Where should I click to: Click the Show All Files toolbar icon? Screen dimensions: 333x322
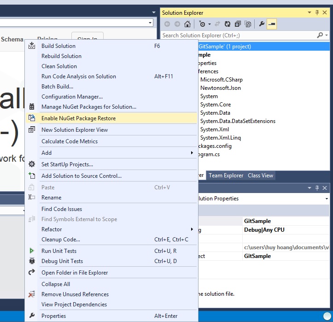pyautogui.click(x=248, y=24)
